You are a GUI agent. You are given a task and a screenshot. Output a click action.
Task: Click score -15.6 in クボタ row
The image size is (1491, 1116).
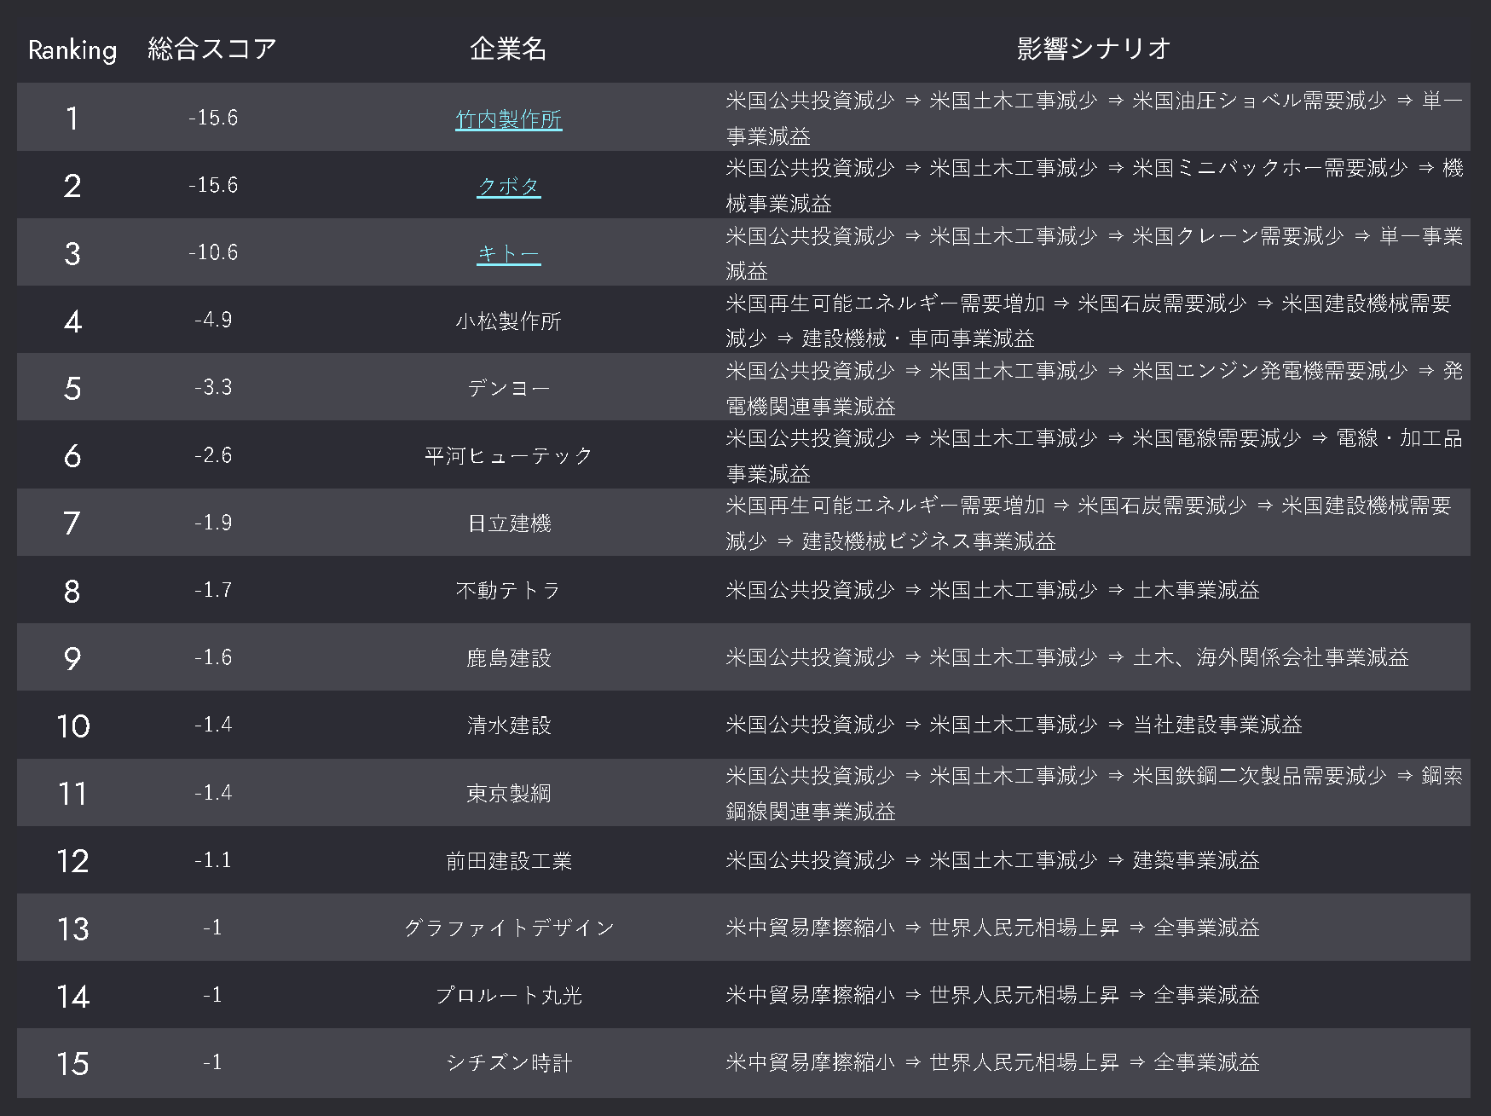coord(213,185)
